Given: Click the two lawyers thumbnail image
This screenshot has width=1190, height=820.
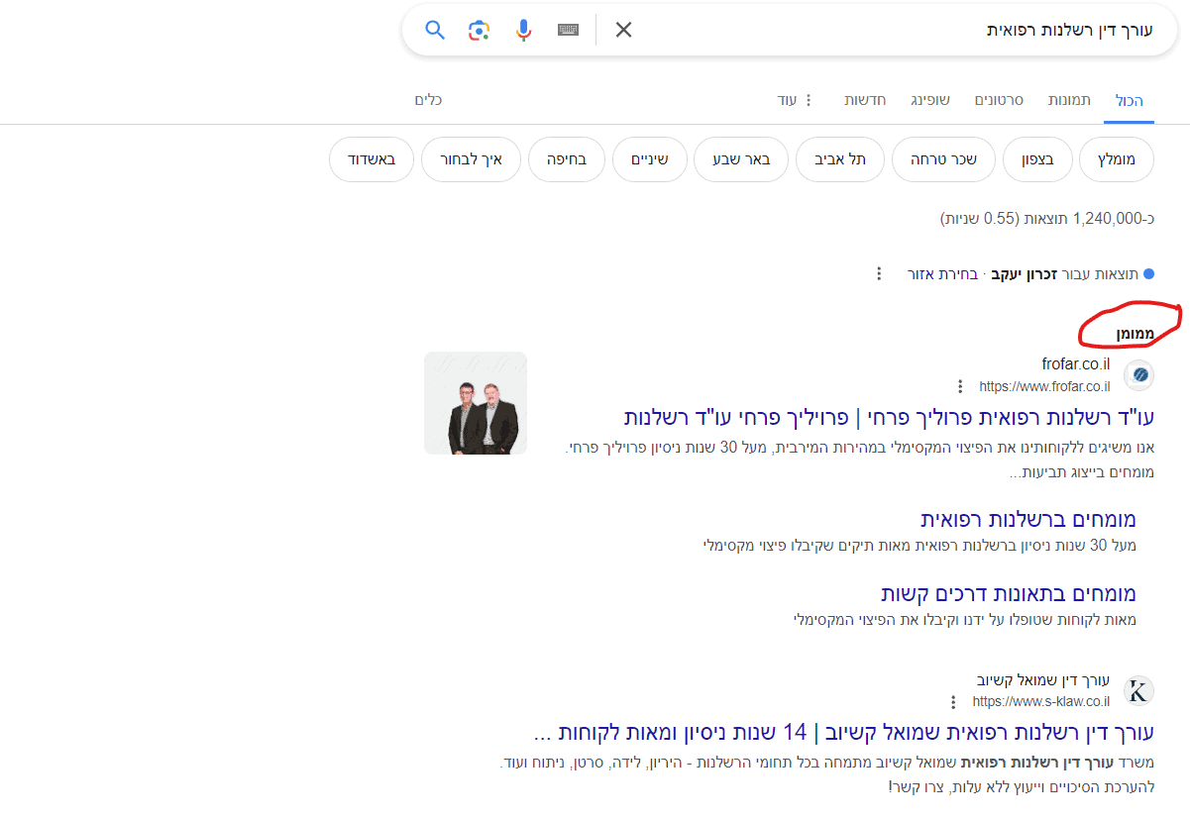Looking at the screenshot, I should tap(476, 403).
